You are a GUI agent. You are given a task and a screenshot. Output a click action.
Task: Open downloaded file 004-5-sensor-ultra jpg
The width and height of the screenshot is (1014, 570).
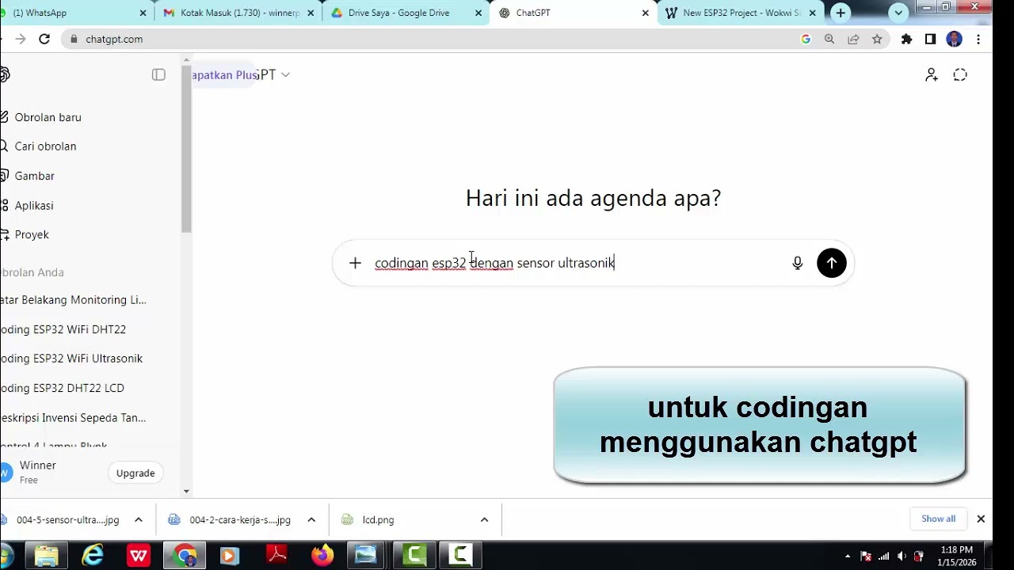coord(67,519)
